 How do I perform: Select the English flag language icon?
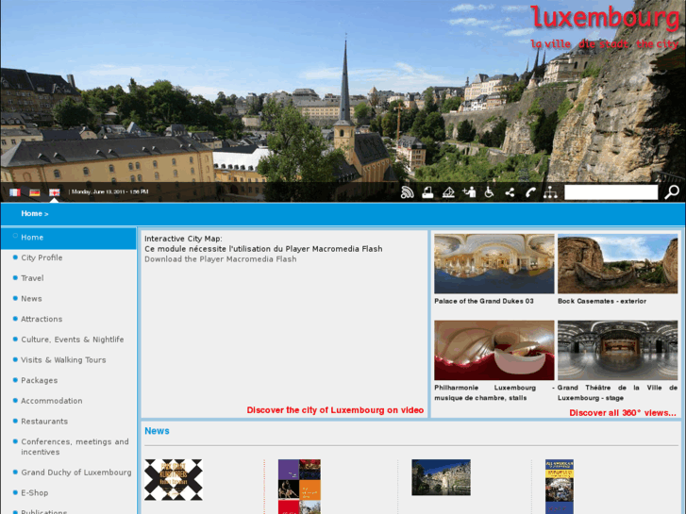coord(54,192)
